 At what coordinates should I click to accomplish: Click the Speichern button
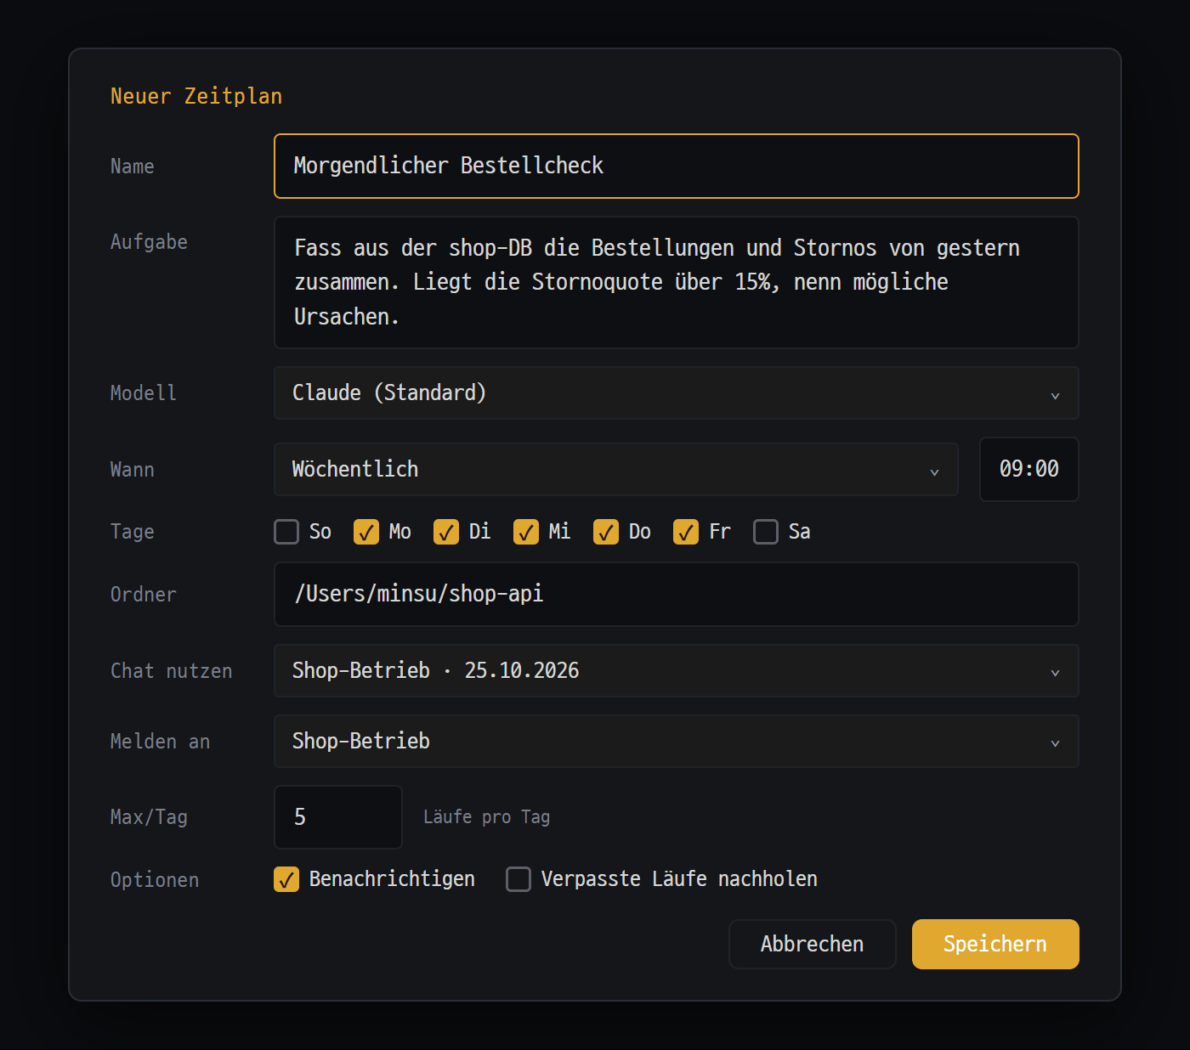[x=995, y=945]
